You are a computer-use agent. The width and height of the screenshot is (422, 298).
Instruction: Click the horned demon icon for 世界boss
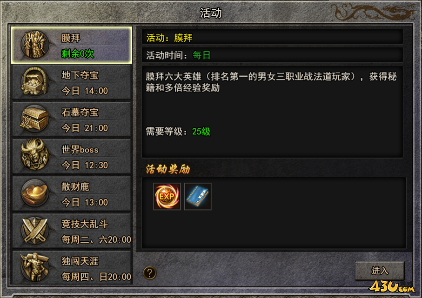point(35,155)
